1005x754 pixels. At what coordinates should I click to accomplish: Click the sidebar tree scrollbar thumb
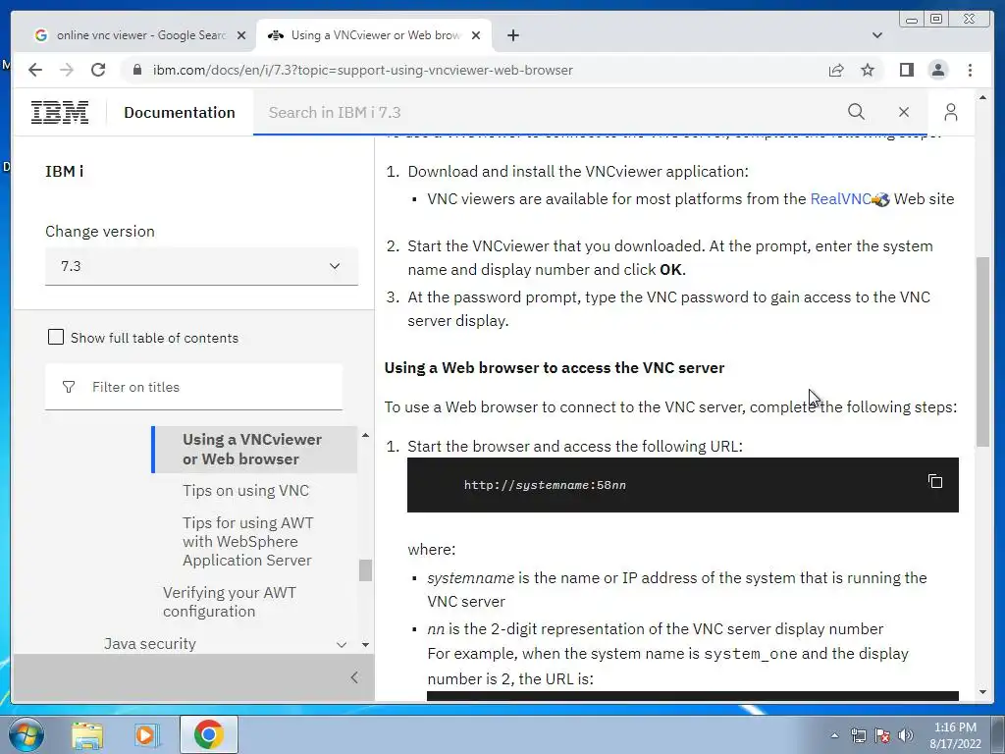[365, 570]
